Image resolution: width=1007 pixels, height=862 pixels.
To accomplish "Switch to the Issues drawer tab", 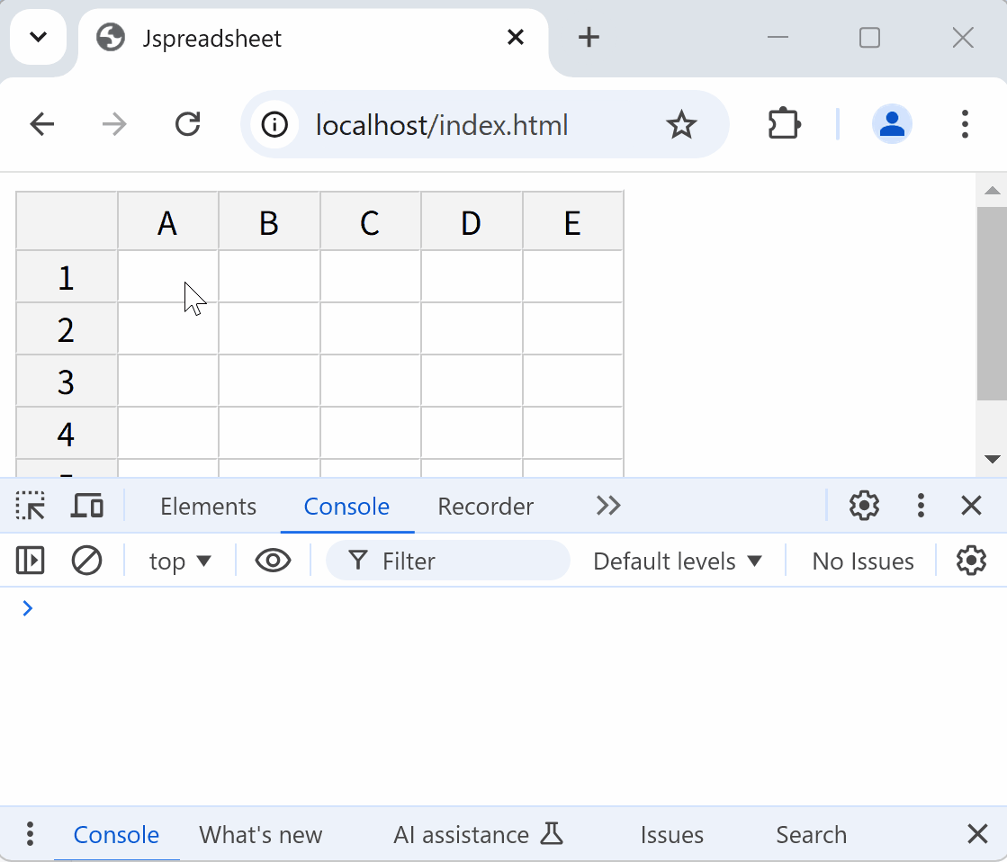I will click(671, 834).
